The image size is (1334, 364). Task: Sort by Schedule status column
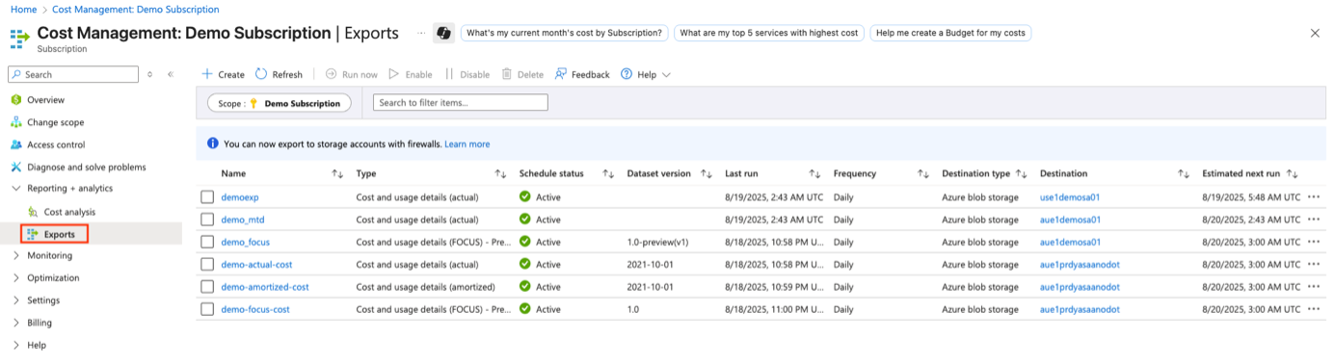(x=608, y=173)
